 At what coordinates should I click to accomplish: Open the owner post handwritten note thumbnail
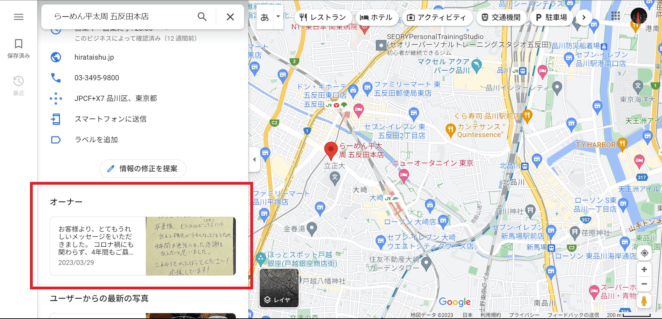click(x=191, y=246)
